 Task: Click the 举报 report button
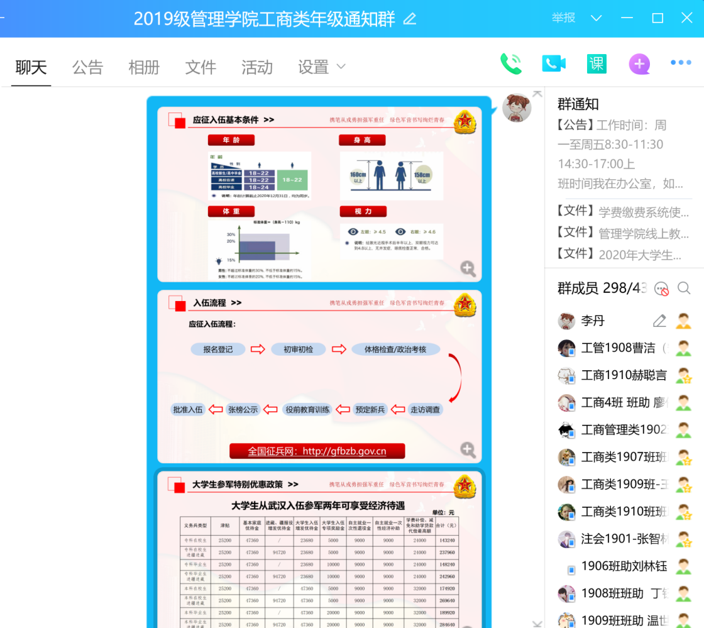[x=564, y=18]
